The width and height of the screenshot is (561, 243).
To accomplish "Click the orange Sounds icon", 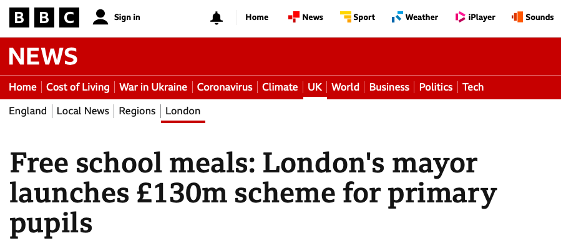I will click(517, 17).
